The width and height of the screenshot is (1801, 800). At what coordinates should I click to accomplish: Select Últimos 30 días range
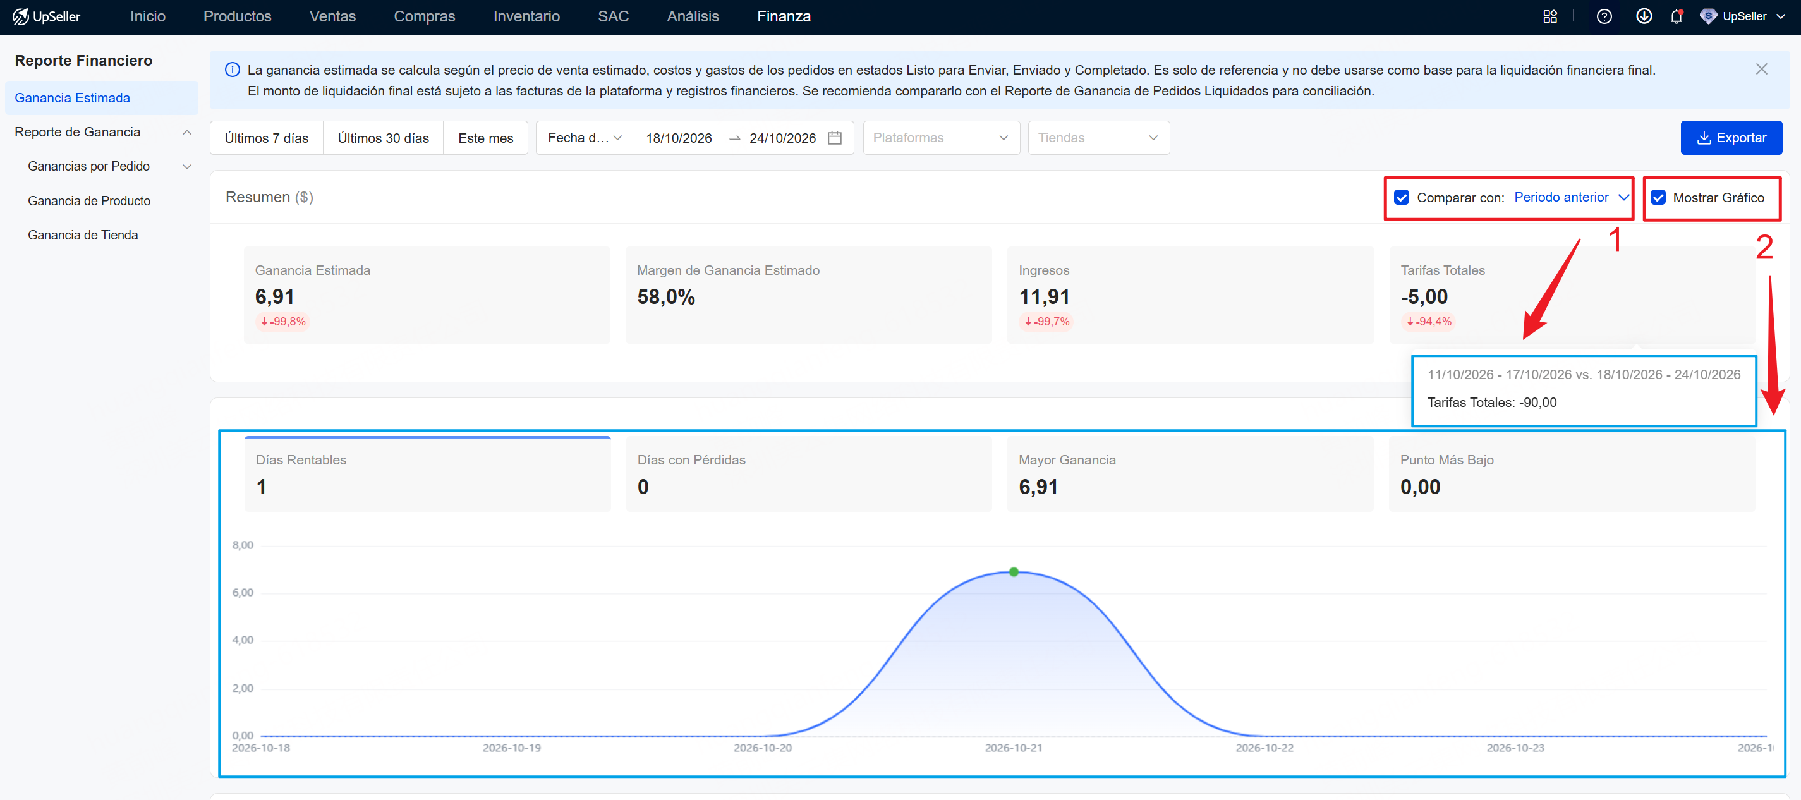tap(383, 138)
